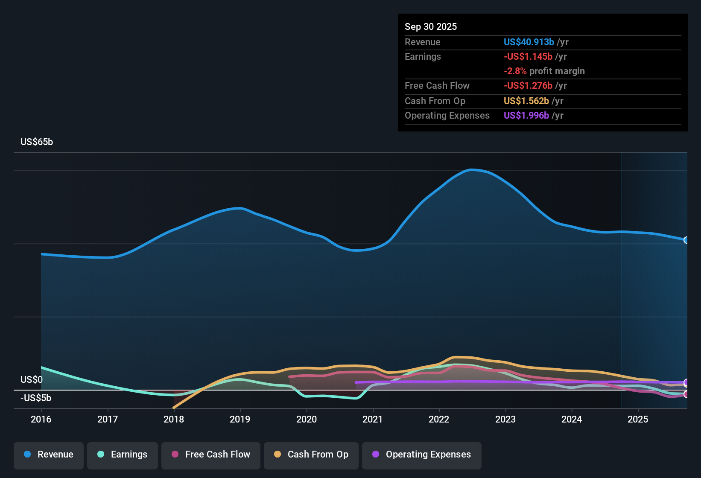Click the Revenue endpoint marker on chart

(686, 240)
